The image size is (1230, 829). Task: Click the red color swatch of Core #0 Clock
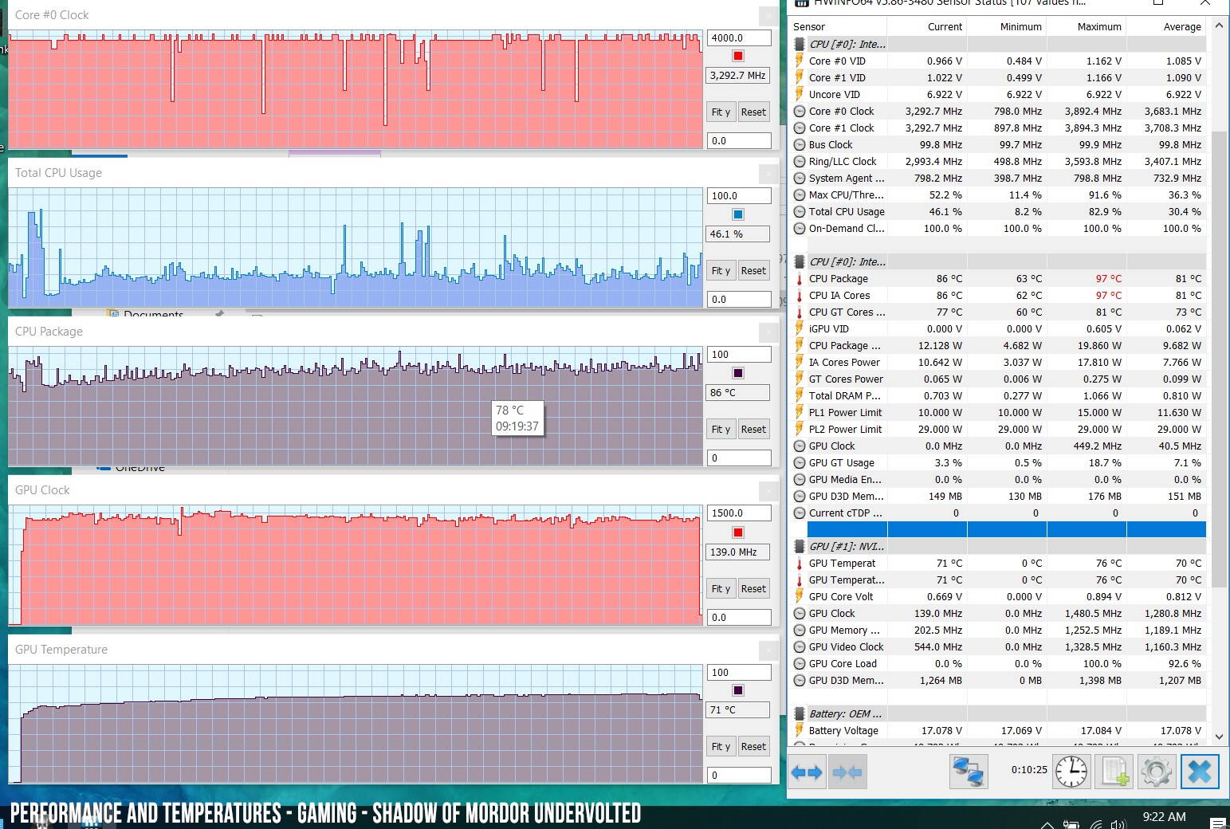click(x=738, y=56)
